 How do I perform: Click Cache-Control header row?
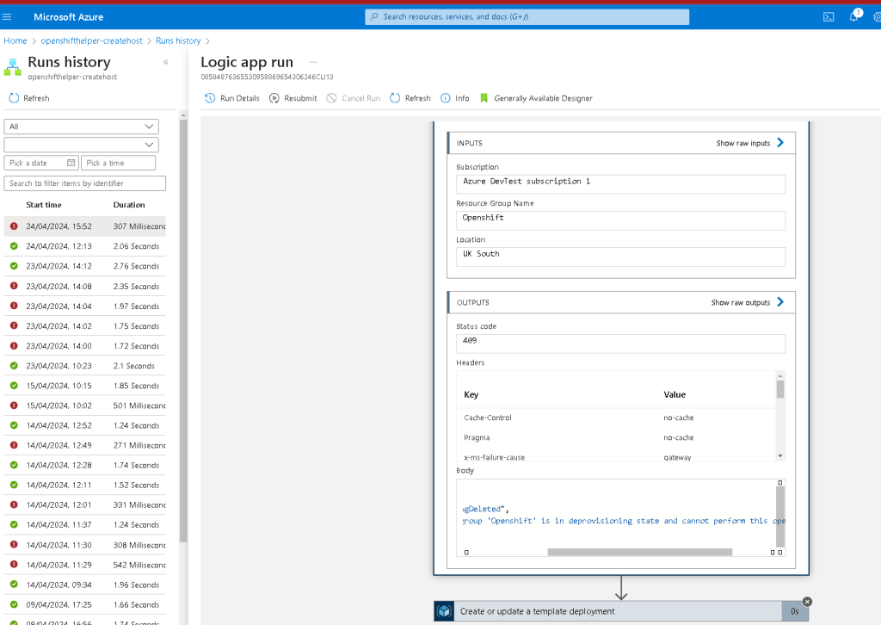[617, 418]
